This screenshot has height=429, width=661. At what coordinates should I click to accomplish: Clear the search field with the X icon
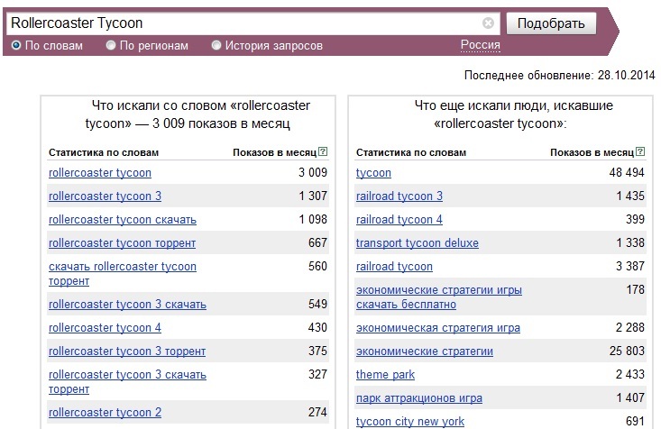488,23
